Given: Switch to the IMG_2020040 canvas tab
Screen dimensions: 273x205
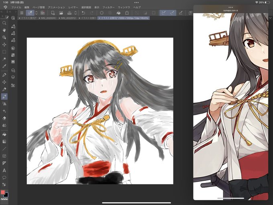Looking at the screenshot, I should point(47,18).
